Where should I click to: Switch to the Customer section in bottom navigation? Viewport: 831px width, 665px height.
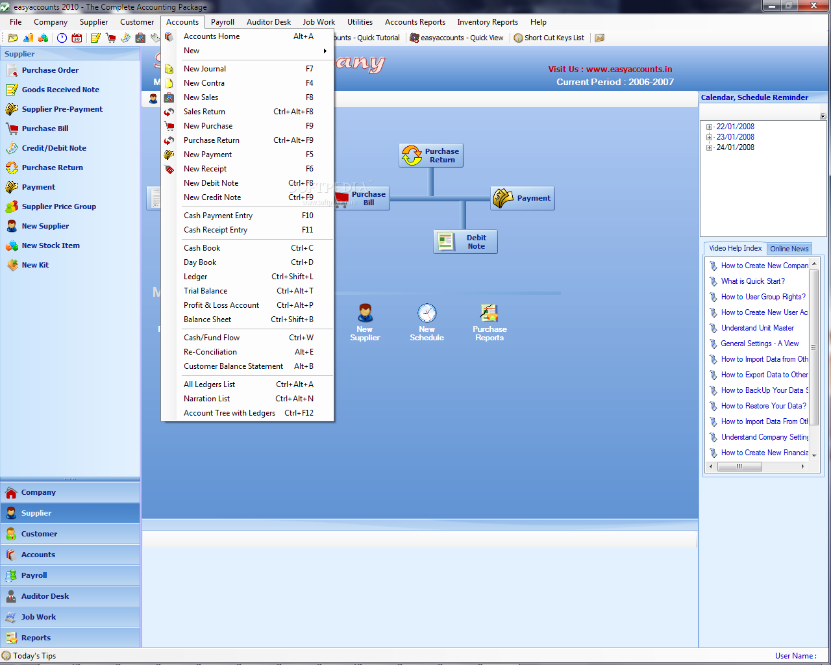point(70,534)
